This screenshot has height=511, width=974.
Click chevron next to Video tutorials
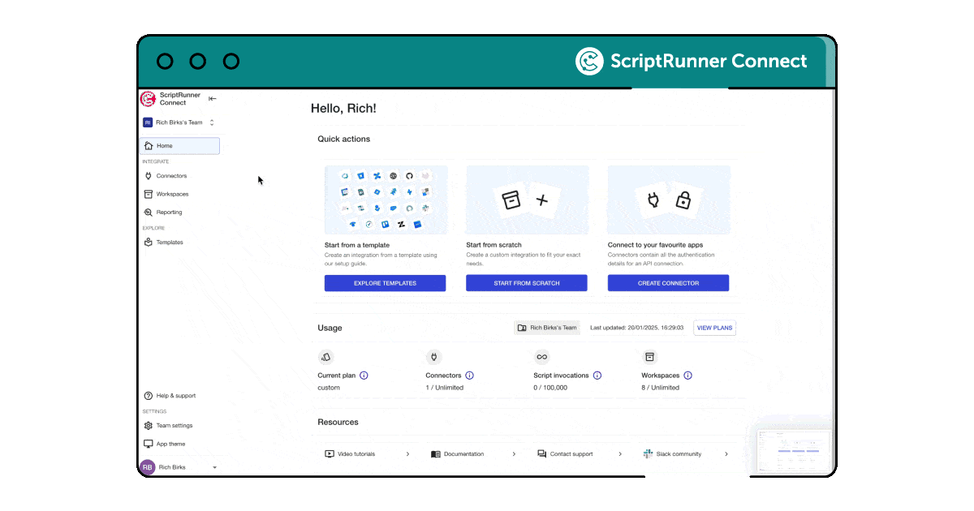coord(407,454)
